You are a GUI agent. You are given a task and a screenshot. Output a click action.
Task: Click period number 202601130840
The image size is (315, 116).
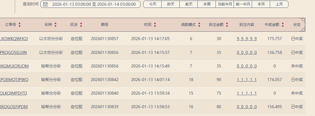pos(105,93)
